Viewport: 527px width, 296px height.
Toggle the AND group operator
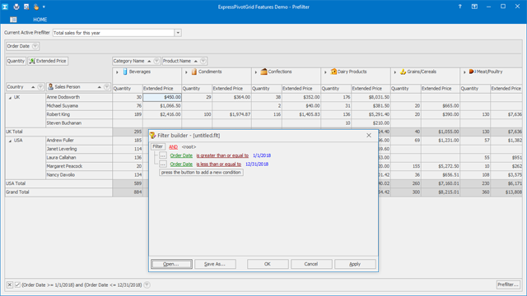pyautogui.click(x=173, y=147)
